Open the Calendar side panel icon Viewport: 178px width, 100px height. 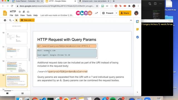[137, 22]
